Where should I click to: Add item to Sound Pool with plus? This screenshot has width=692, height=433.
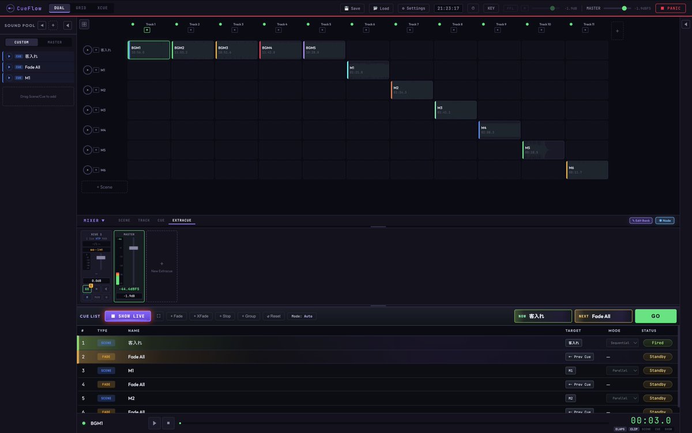tap(53, 25)
